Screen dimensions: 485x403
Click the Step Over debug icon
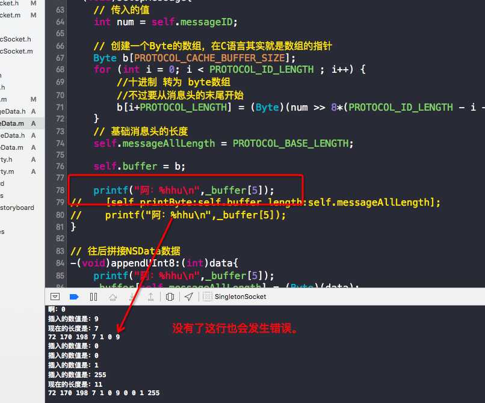coord(113,297)
